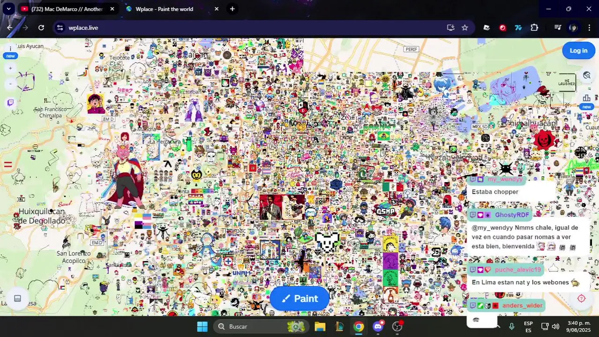
Task: Close the Wplace tab
Action: pyautogui.click(x=216, y=9)
